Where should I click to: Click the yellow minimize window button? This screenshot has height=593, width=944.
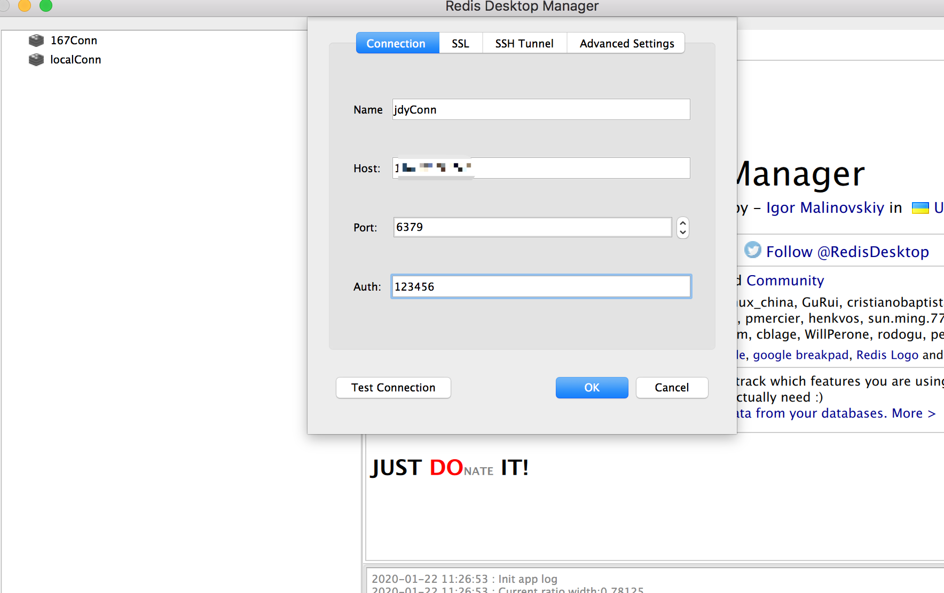(25, 5)
